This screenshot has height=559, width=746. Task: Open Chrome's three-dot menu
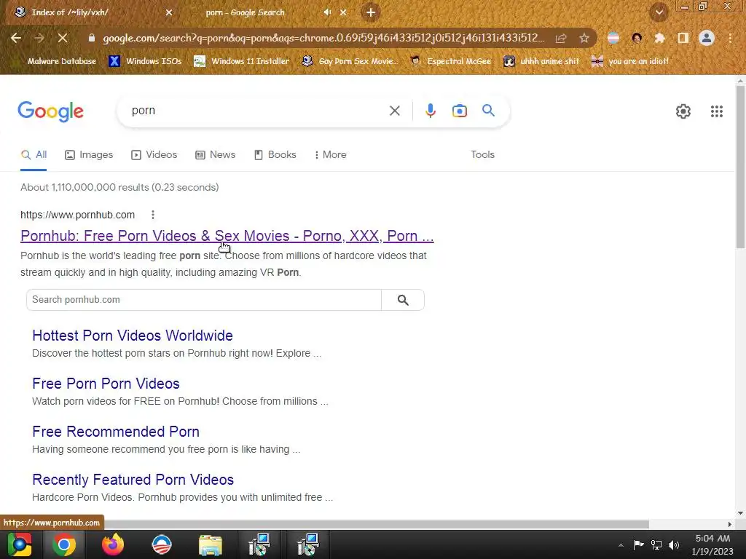pos(730,38)
